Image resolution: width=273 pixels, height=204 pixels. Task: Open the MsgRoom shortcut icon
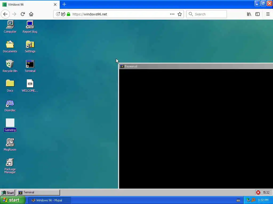(x=10, y=145)
